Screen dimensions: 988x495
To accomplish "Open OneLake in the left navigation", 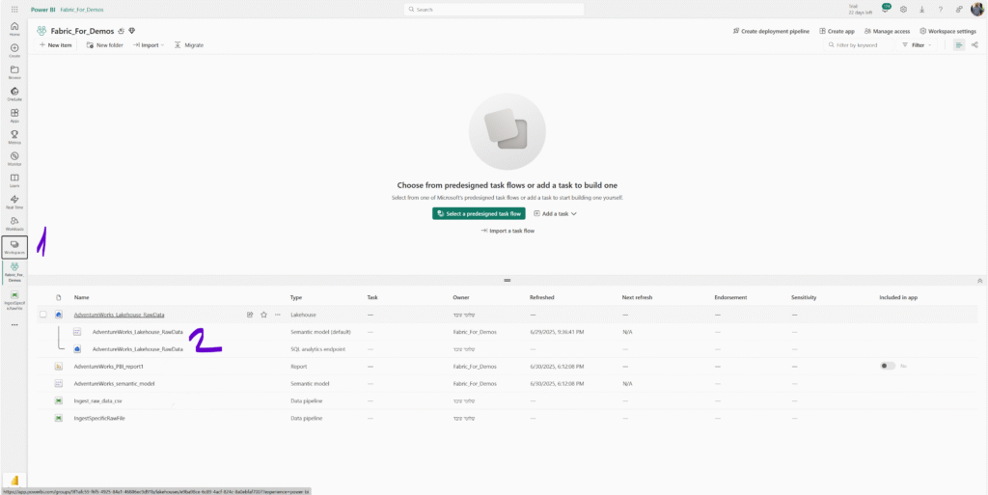I will [14, 94].
